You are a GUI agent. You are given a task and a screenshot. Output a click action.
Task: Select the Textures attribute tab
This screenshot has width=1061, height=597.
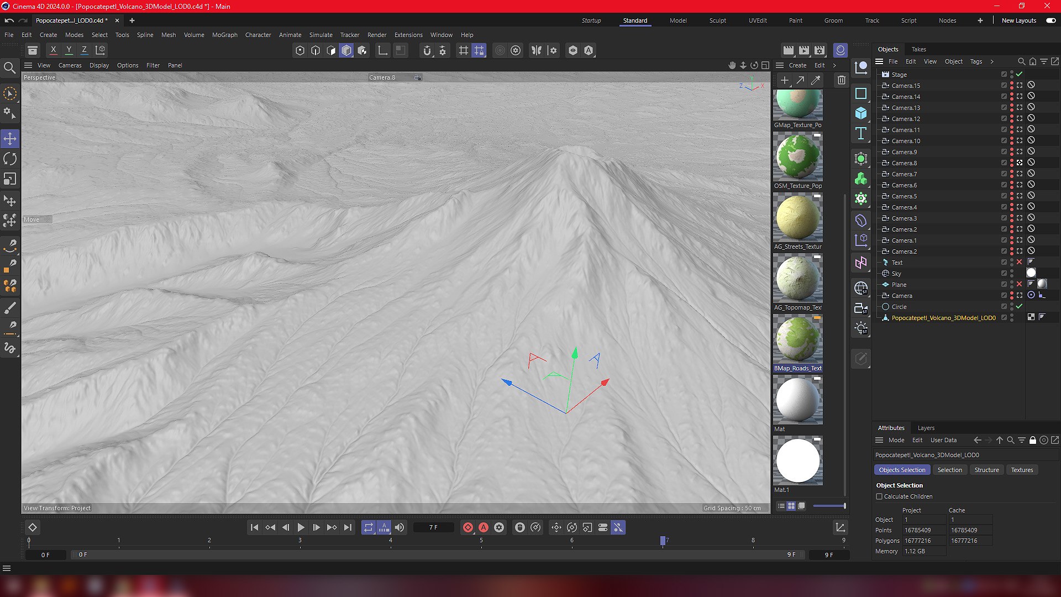[x=1022, y=470]
